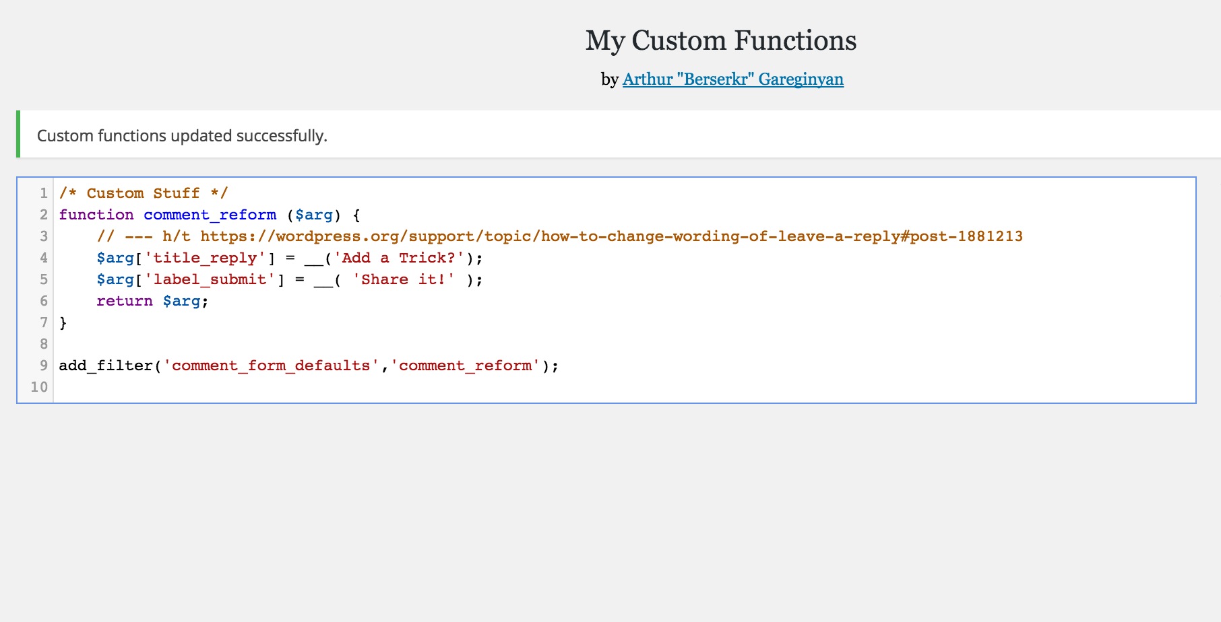Click the closing brace on line 7

(63, 322)
